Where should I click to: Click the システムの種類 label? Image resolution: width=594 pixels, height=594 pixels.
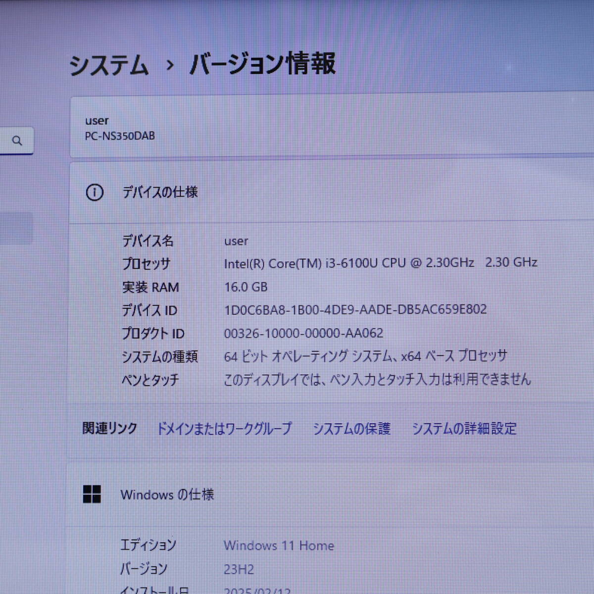pyautogui.click(x=160, y=356)
